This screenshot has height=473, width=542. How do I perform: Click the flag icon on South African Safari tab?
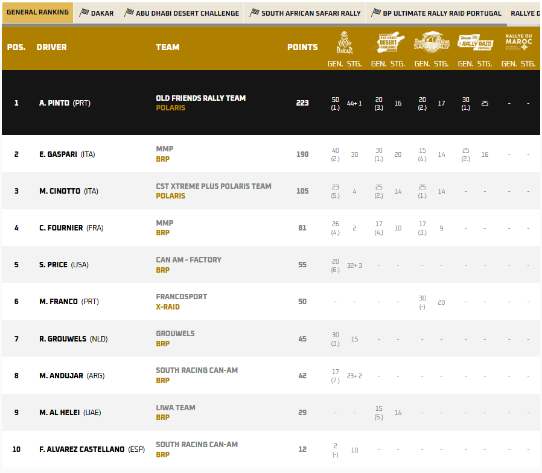click(255, 13)
